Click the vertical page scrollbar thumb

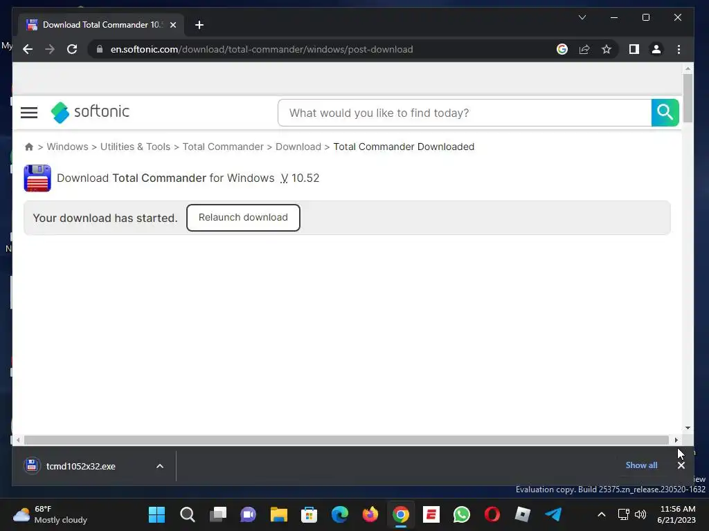coord(688,98)
